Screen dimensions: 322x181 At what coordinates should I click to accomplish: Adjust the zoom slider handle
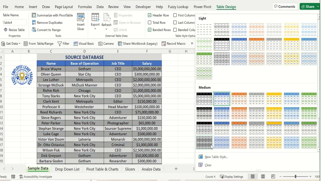[x=296, y=177]
